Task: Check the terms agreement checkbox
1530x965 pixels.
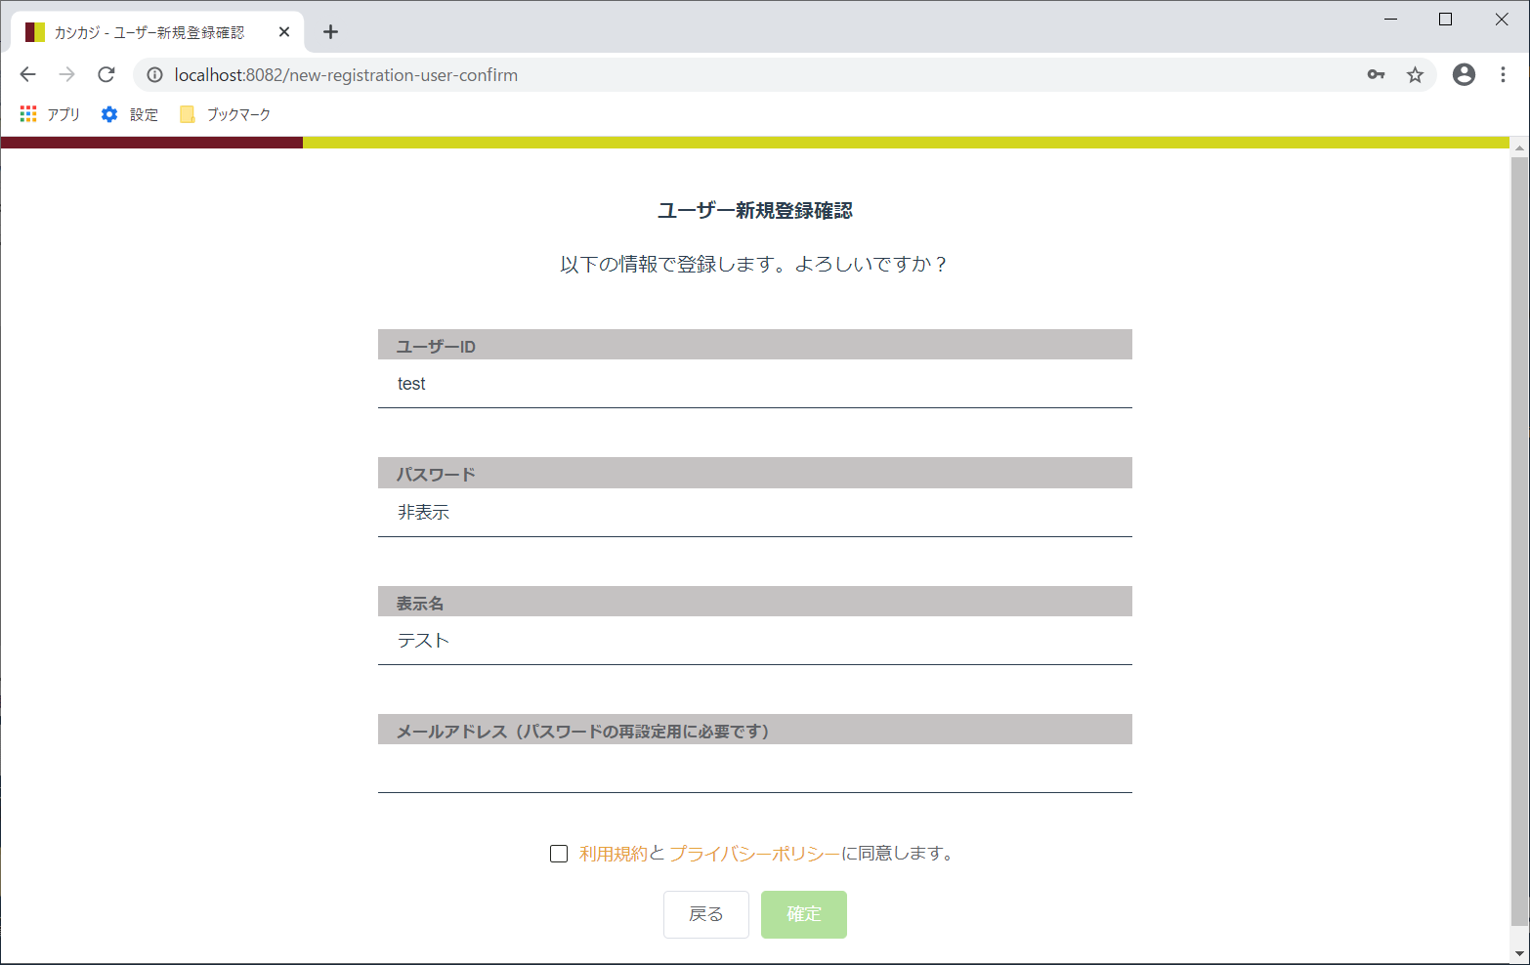Action: click(559, 854)
